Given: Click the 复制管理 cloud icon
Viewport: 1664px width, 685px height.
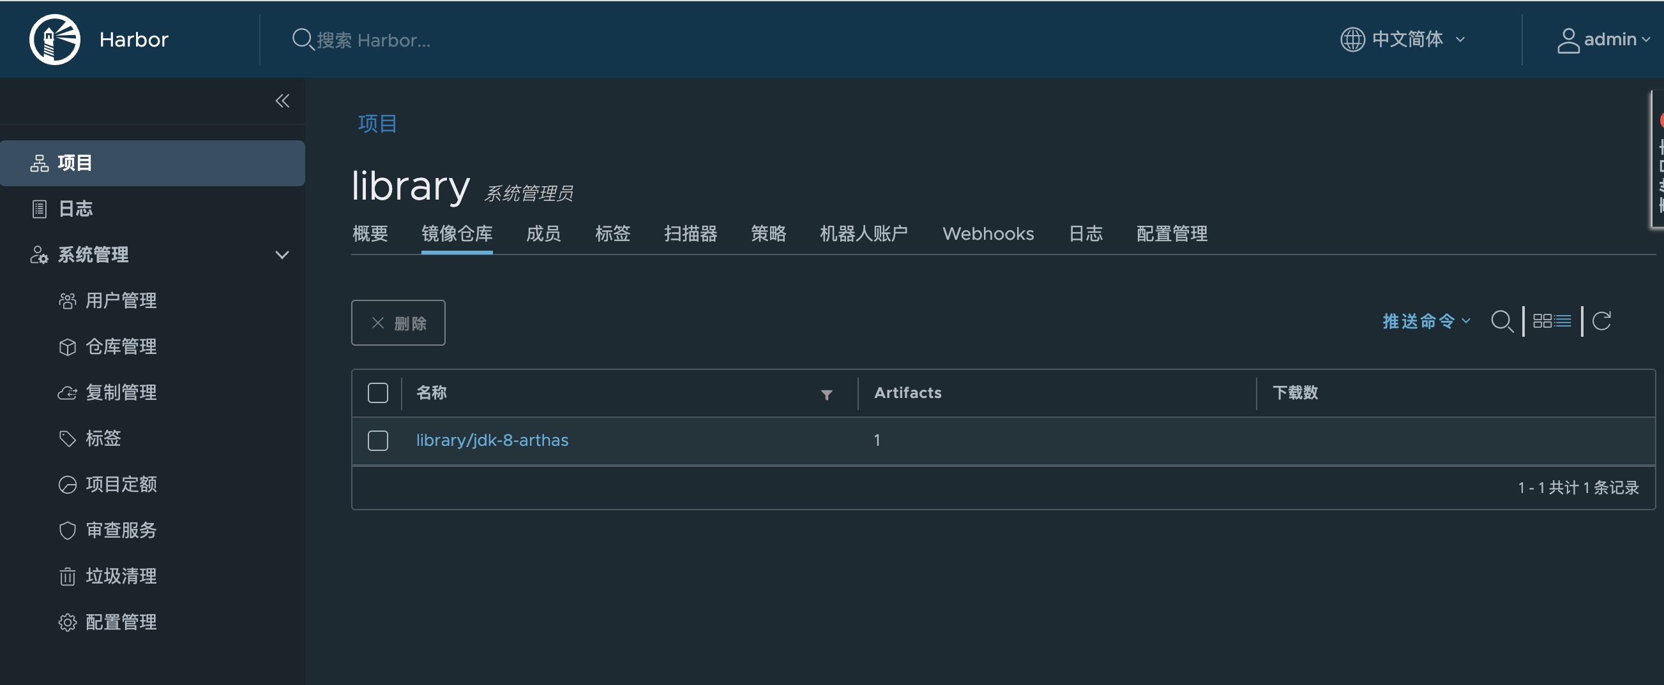Looking at the screenshot, I should coord(67,393).
